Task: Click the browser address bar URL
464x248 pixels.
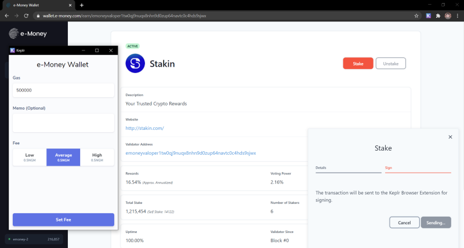Action: pyautogui.click(x=124, y=16)
